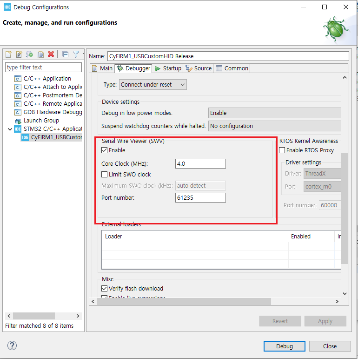Image resolution: width=358 pixels, height=359 pixels.
Task: Click the Apply button
Action: click(x=325, y=321)
